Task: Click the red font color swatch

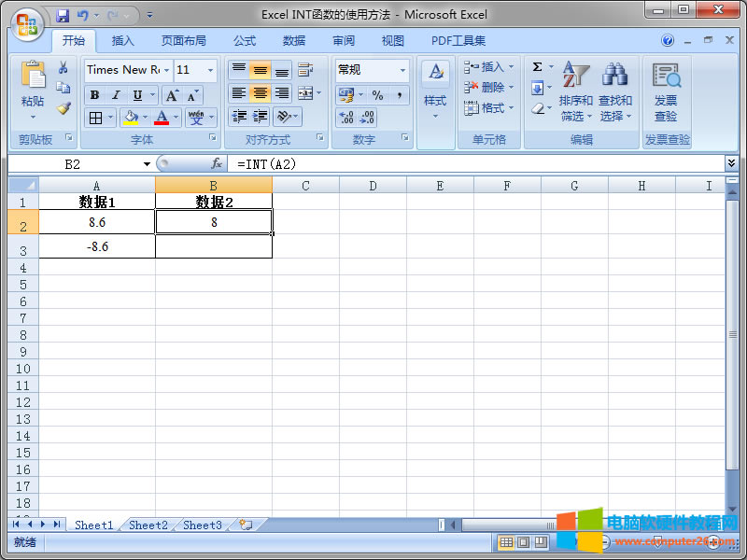Action: click(x=162, y=118)
